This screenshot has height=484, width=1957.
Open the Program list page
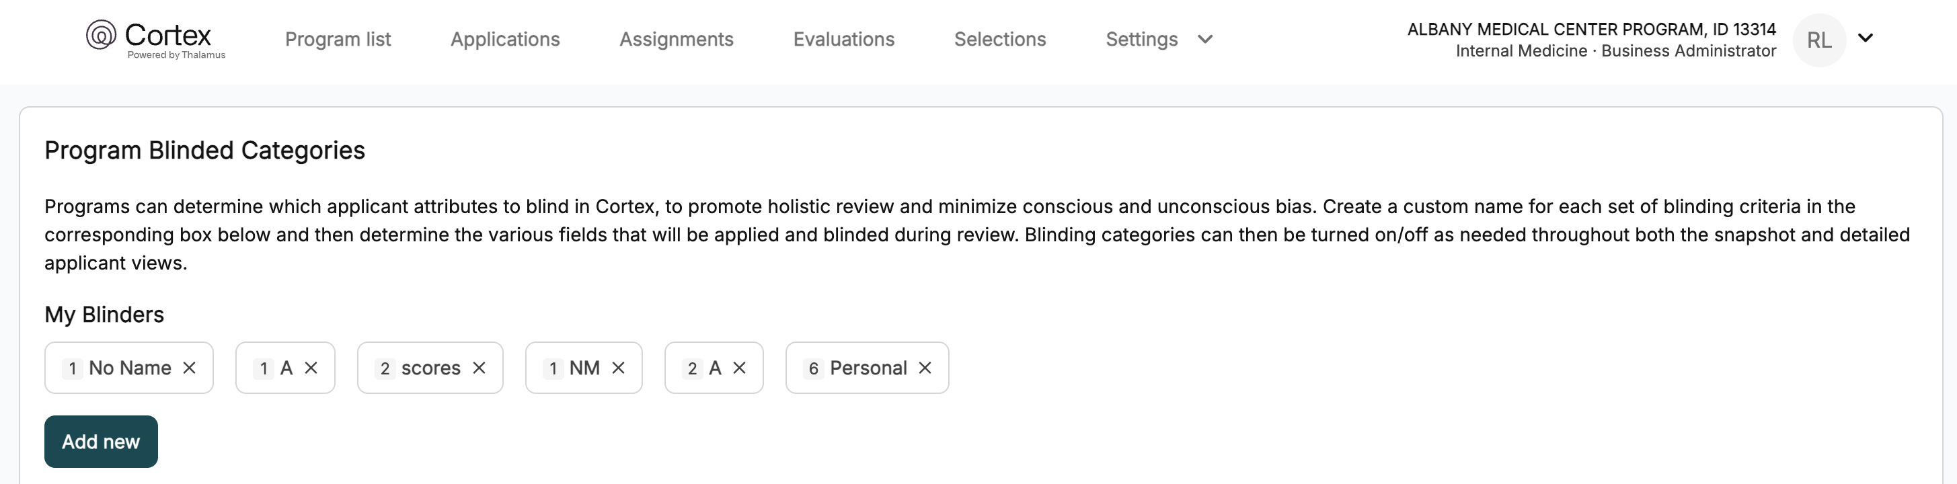338,40
